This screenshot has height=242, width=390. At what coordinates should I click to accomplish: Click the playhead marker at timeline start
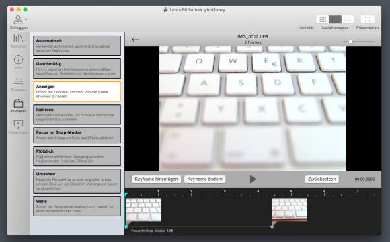pos(126,194)
